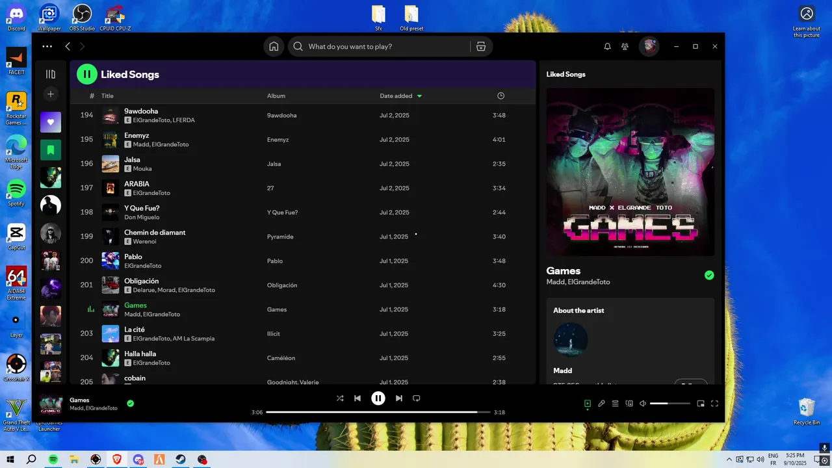This screenshot has height=468, width=832.
Task: Select Halla halla track
Action: click(x=303, y=357)
